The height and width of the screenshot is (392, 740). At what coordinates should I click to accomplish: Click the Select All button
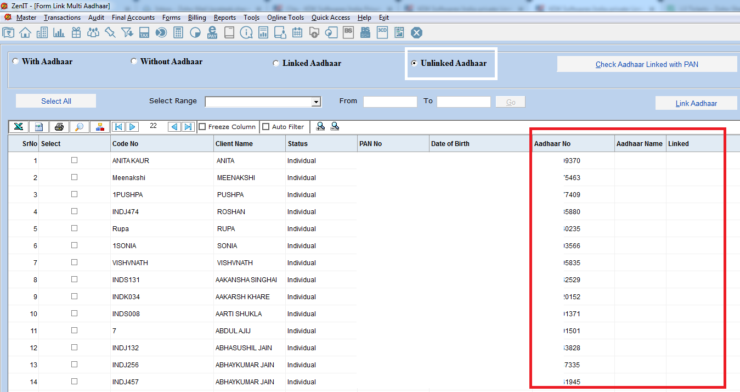[x=56, y=101]
